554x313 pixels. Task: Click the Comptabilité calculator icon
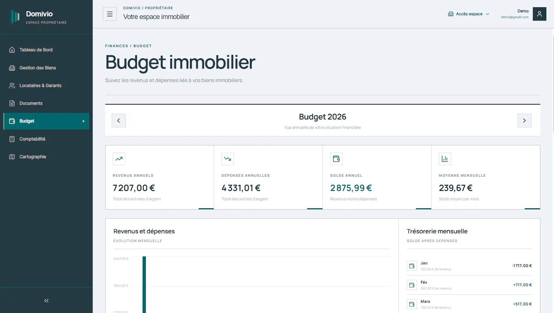pyautogui.click(x=12, y=139)
